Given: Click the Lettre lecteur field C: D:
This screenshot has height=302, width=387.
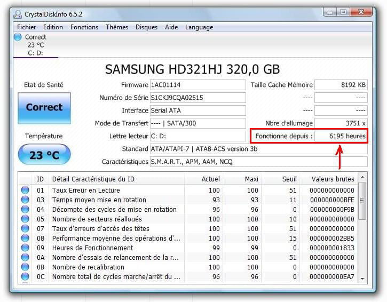Looking at the screenshot, I should (x=198, y=136).
